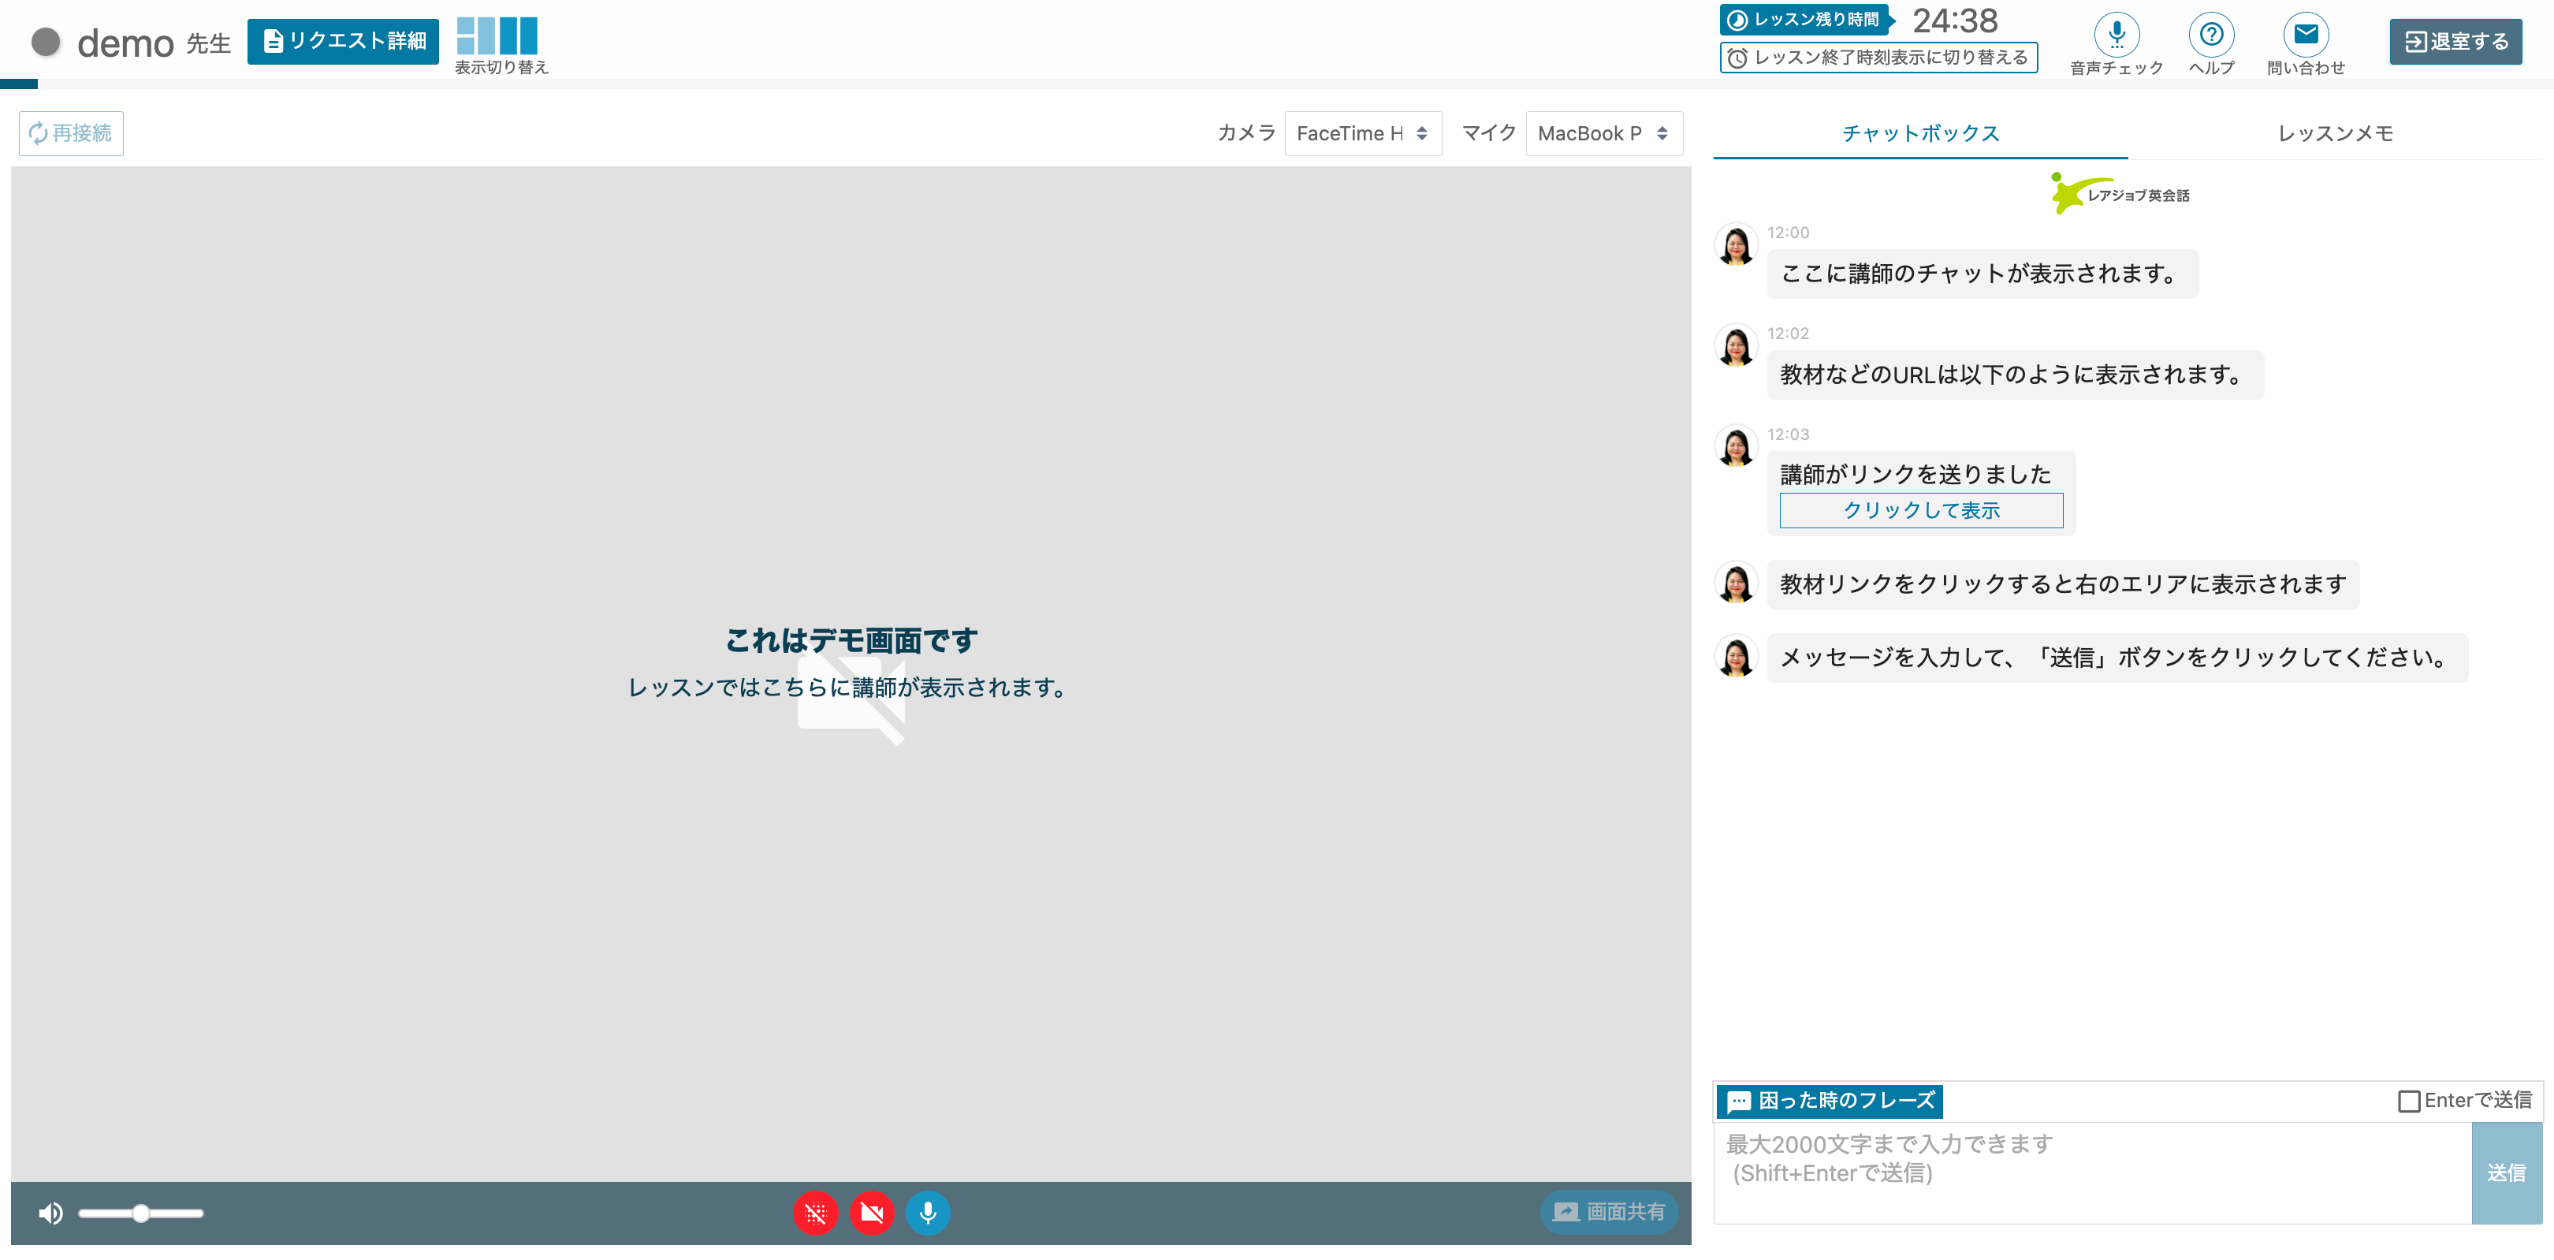Mute the blue microphone button
The width and height of the screenshot is (2554, 1260).
[x=928, y=1213]
